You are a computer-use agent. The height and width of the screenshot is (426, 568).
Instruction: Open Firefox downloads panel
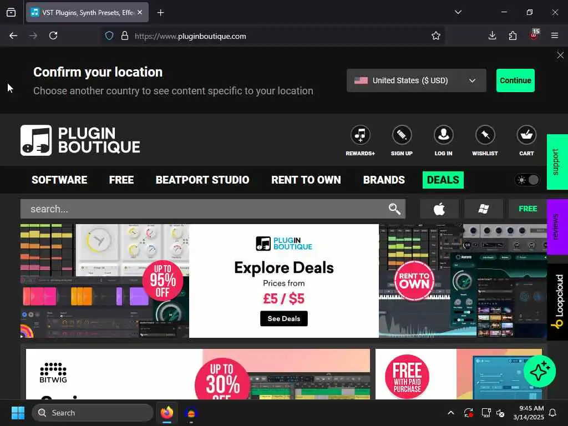(x=492, y=35)
